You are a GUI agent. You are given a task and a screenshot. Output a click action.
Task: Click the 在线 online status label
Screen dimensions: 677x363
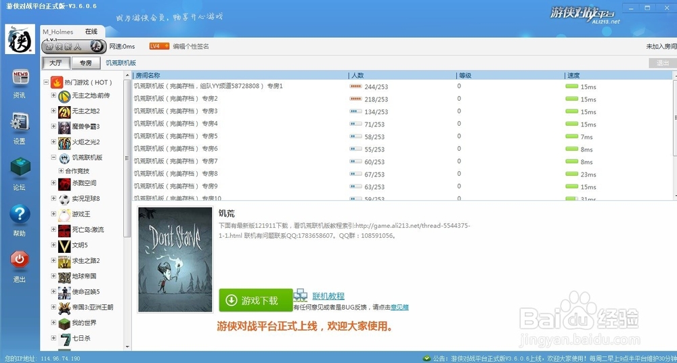click(91, 32)
